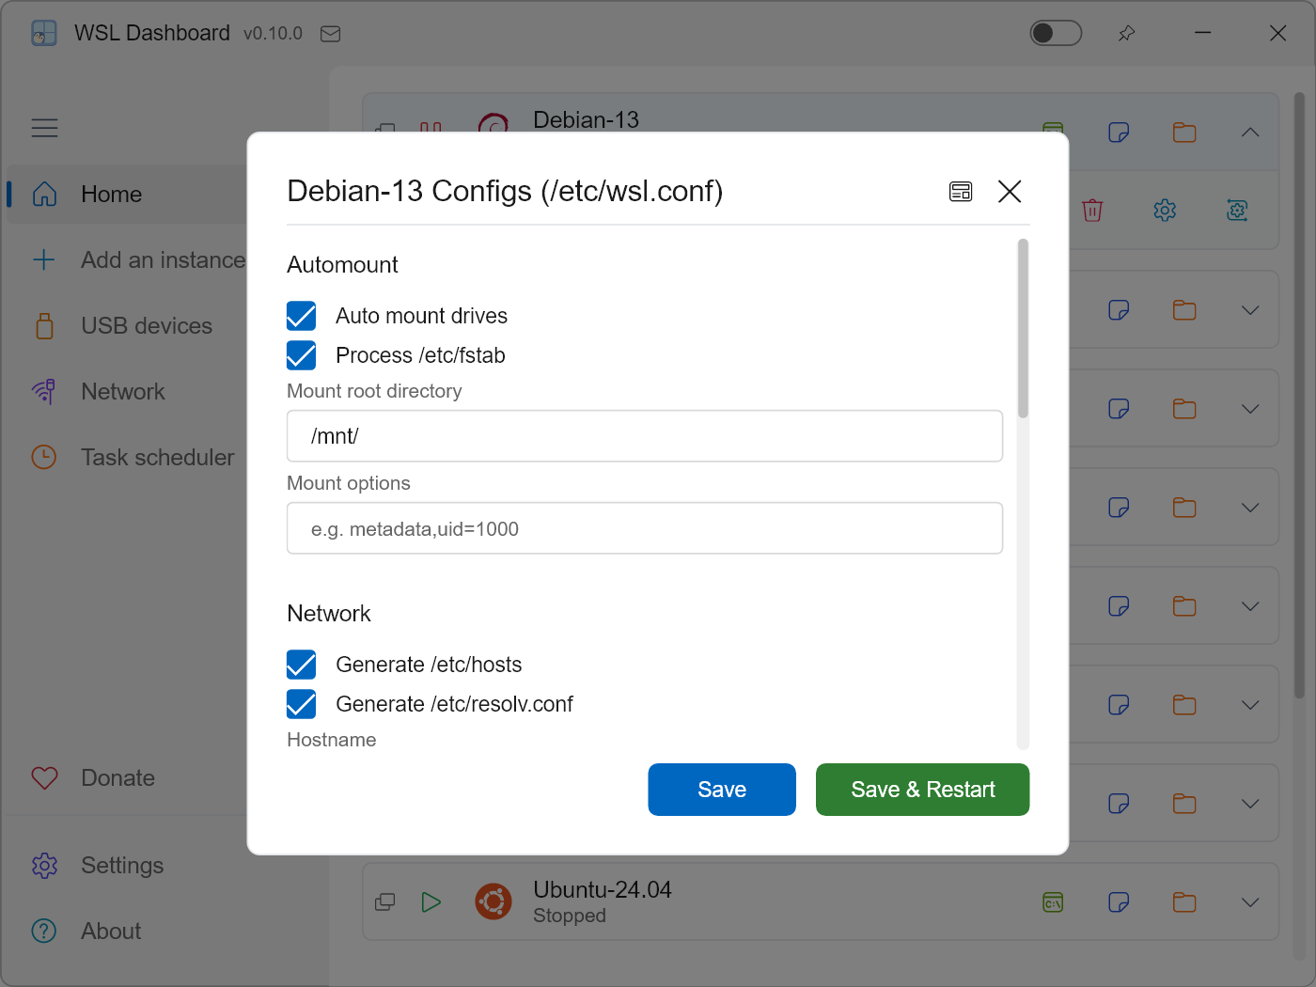Screen dimensions: 1316x987
Task: Uncheck Auto mount drives checkbox
Action: (x=302, y=316)
